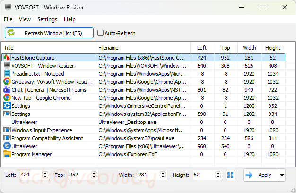Decrease the Left value with down arrow
The width and height of the screenshot is (296, 193).
tap(45, 177)
